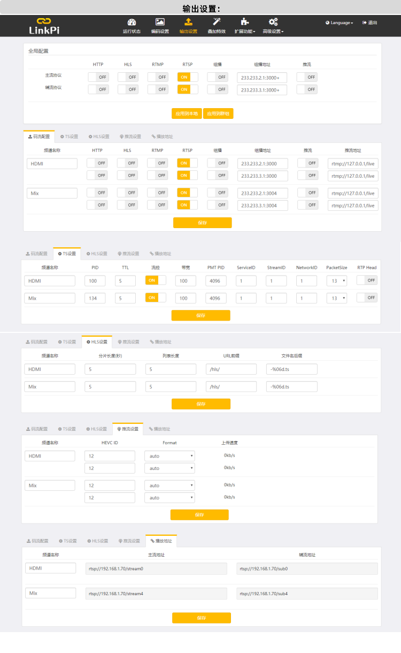Toggle 辅流协议 RTMP switch in 全局配置
Screen dimensions: 401x653
[x=158, y=89]
